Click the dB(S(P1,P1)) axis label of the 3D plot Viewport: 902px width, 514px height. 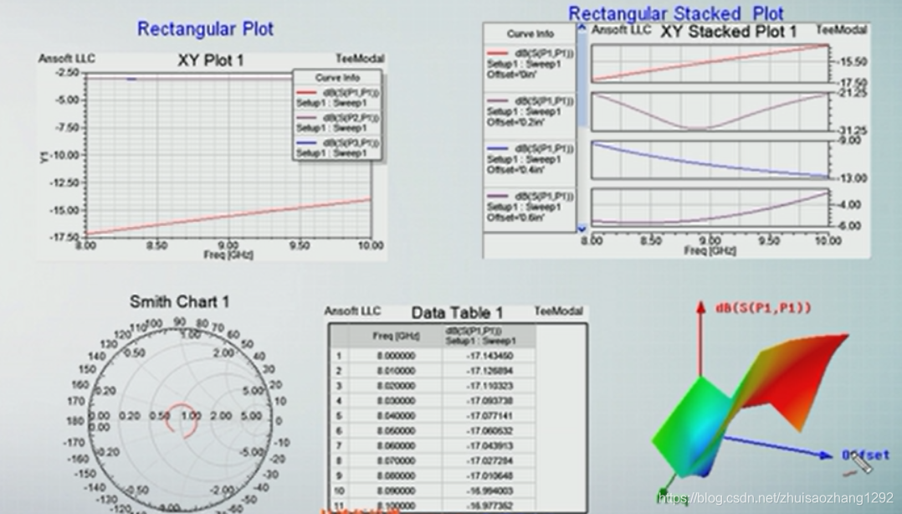763,308
